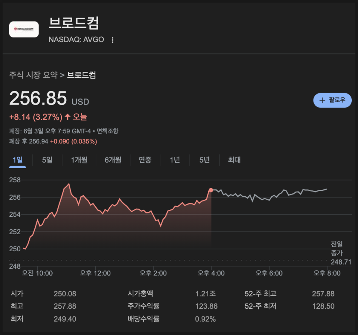Image resolution: width=358 pixels, height=335 pixels.
Task: Click the 주가수익률 value 123.86
Action: 206,306
